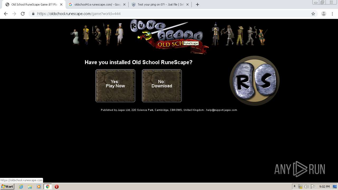Click the network tray icon
Screen dimensions: 338x190
click(300, 187)
